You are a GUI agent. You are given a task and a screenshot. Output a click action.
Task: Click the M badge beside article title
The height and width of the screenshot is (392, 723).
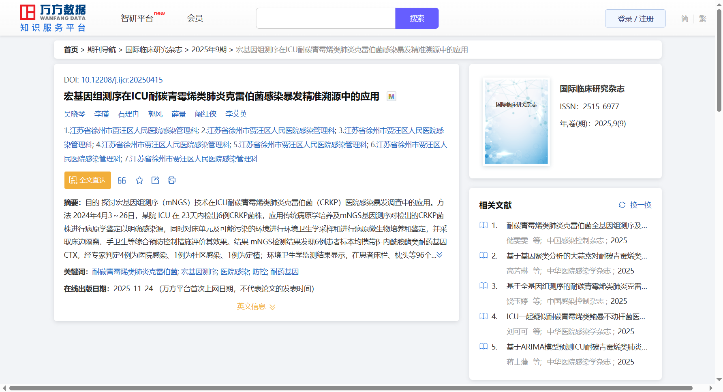point(391,97)
